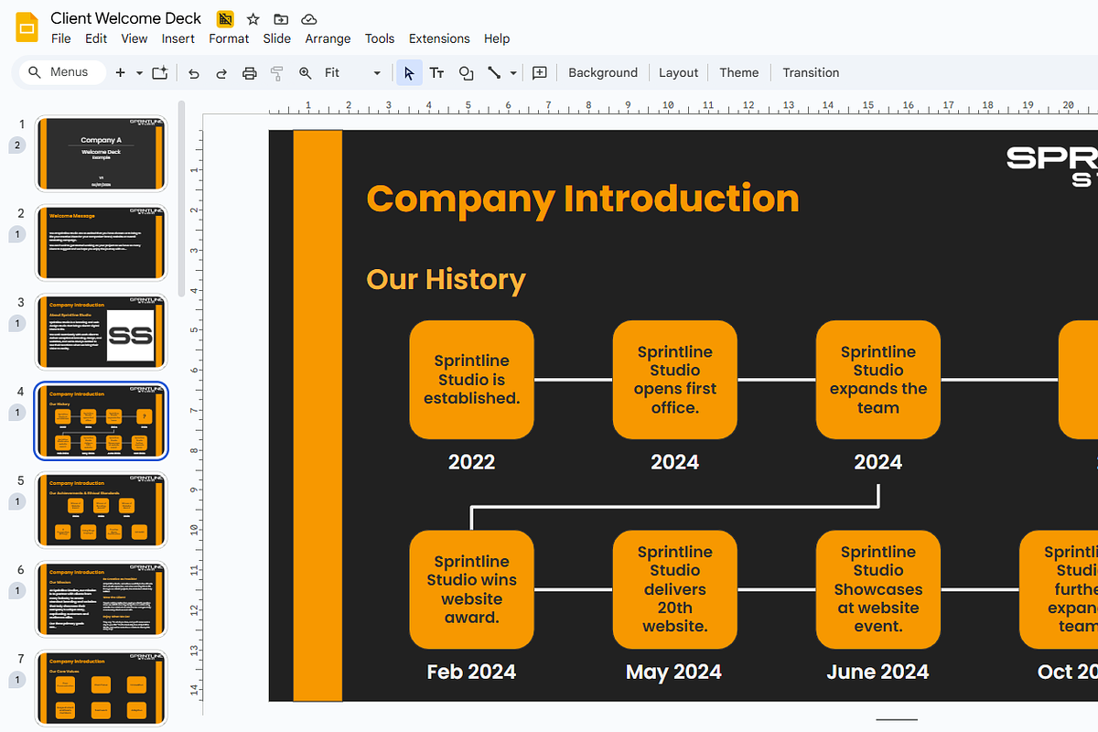Click the June 2024 date label
This screenshot has width=1098, height=732.
(877, 672)
